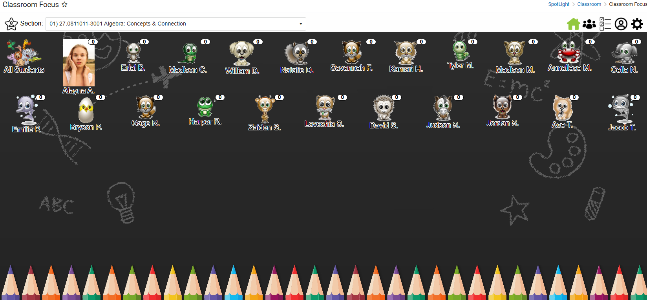The width and height of the screenshot is (647, 300).
Task: Click the user profile circle icon
Action: 621,24
